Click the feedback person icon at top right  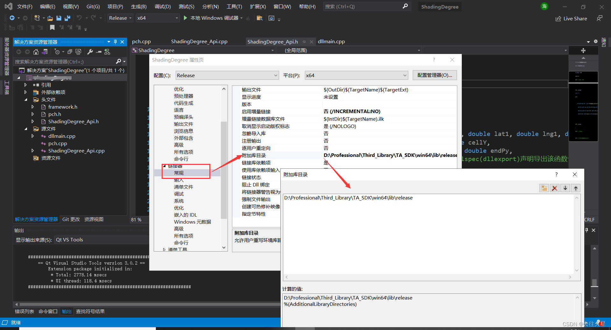coord(600,18)
